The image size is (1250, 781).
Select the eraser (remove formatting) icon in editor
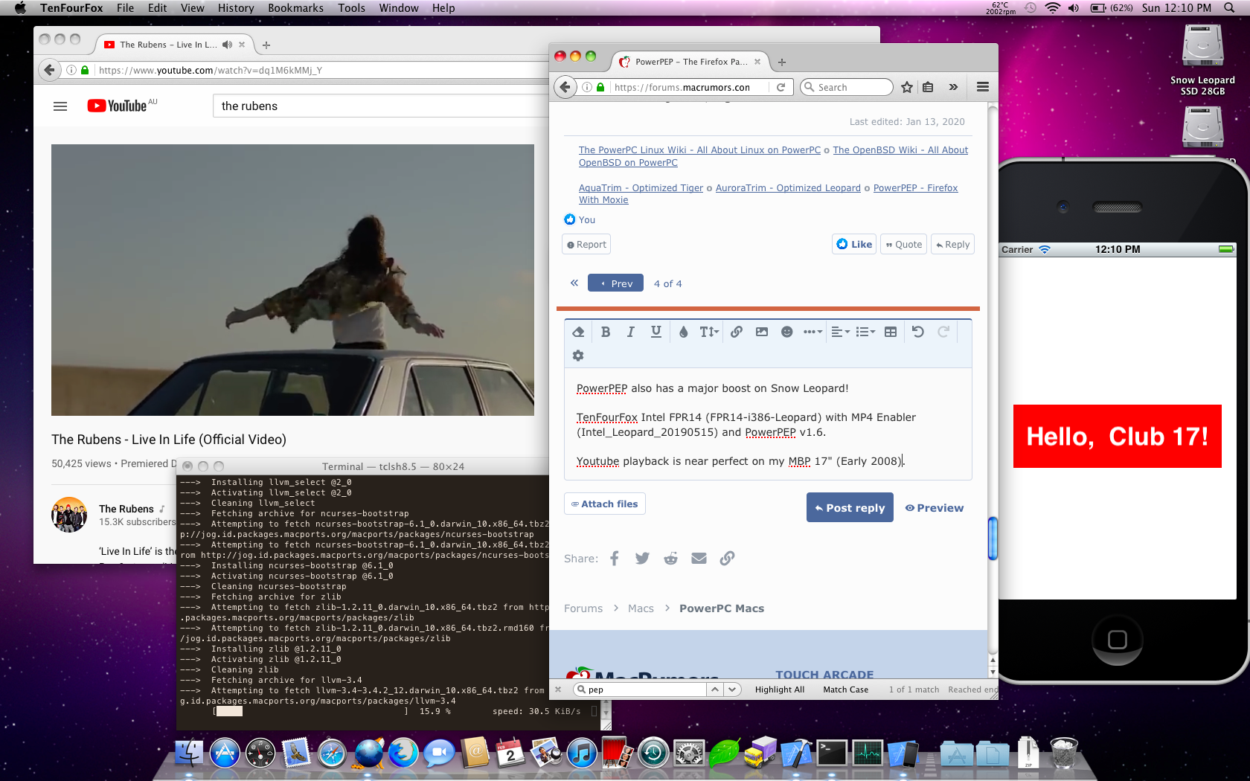click(x=578, y=332)
